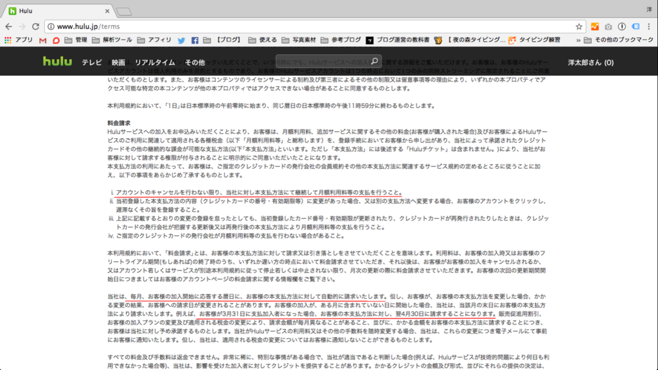Bookmark this page with the star icon

579,26
